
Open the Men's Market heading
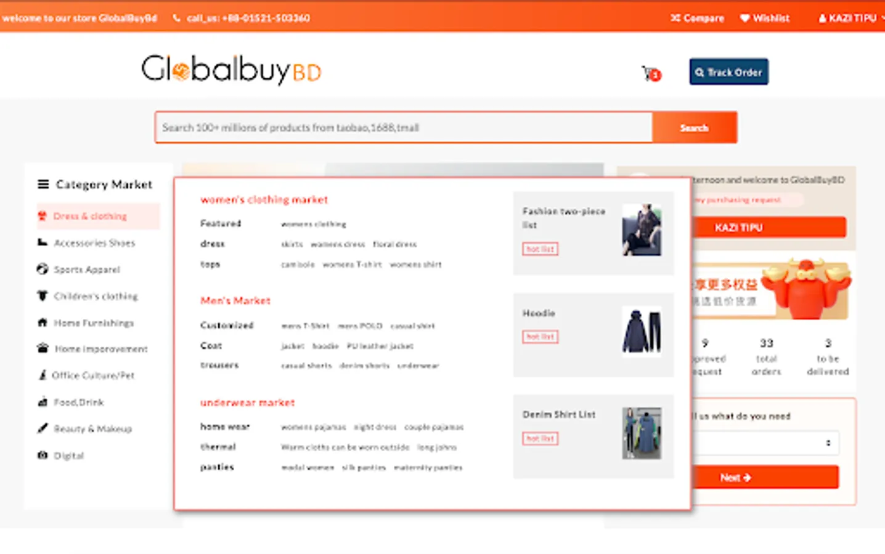point(235,300)
